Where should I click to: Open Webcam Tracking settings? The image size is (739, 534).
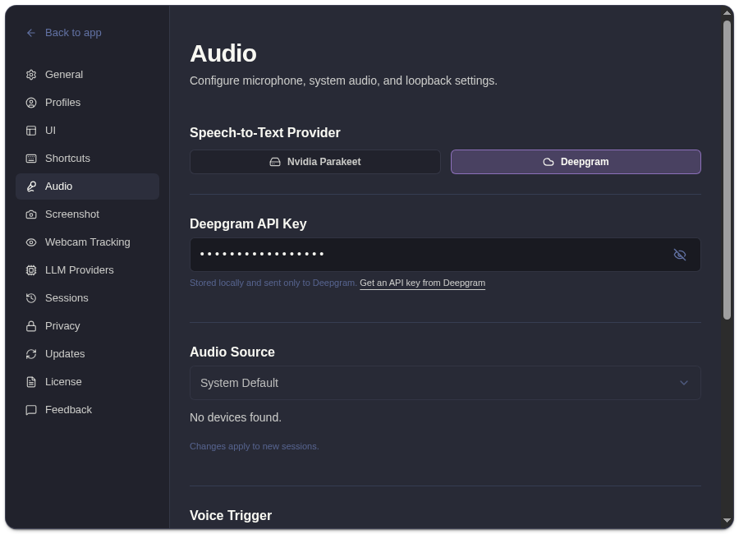pyautogui.click(x=87, y=242)
